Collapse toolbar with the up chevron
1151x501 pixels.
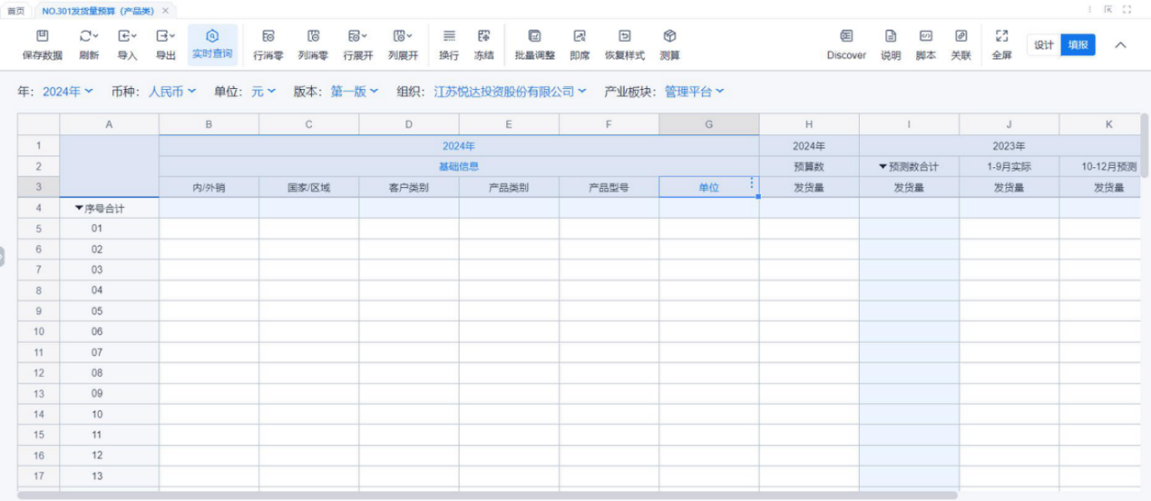tap(1120, 45)
